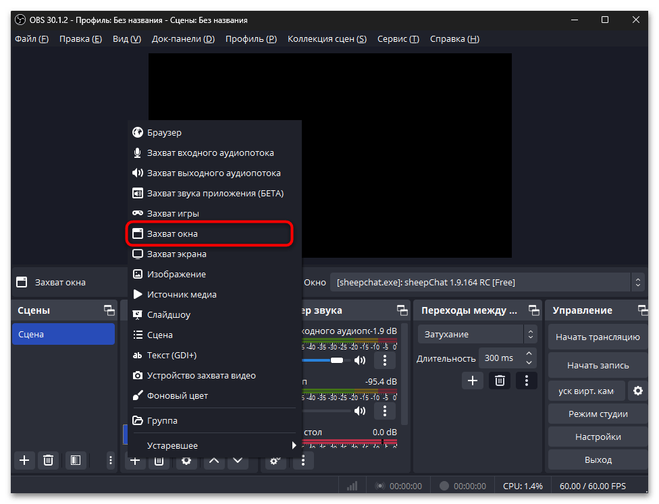659x504 pixels.
Task: Choose Браузер from the source menu
Action: click(215, 133)
